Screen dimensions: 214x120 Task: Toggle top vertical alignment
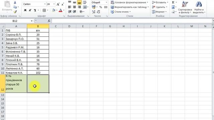(x=70, y=2)
